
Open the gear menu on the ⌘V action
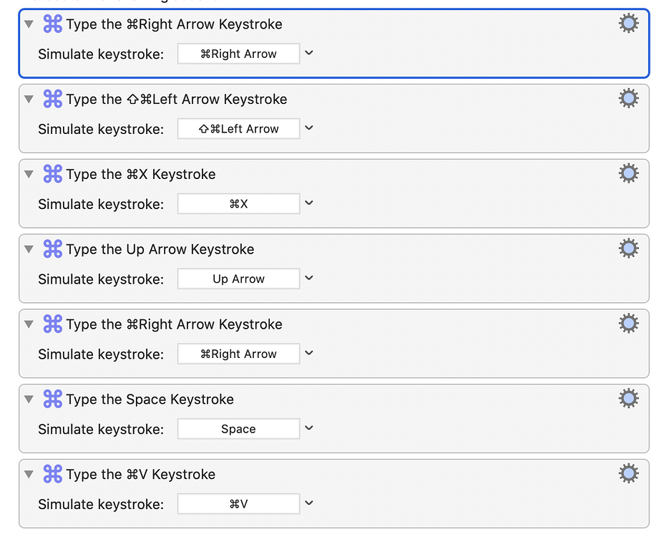628,473
